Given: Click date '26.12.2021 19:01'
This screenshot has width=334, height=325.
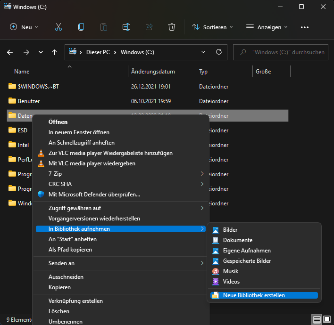Looking at the screenshot, I should (x=150, y=87).
